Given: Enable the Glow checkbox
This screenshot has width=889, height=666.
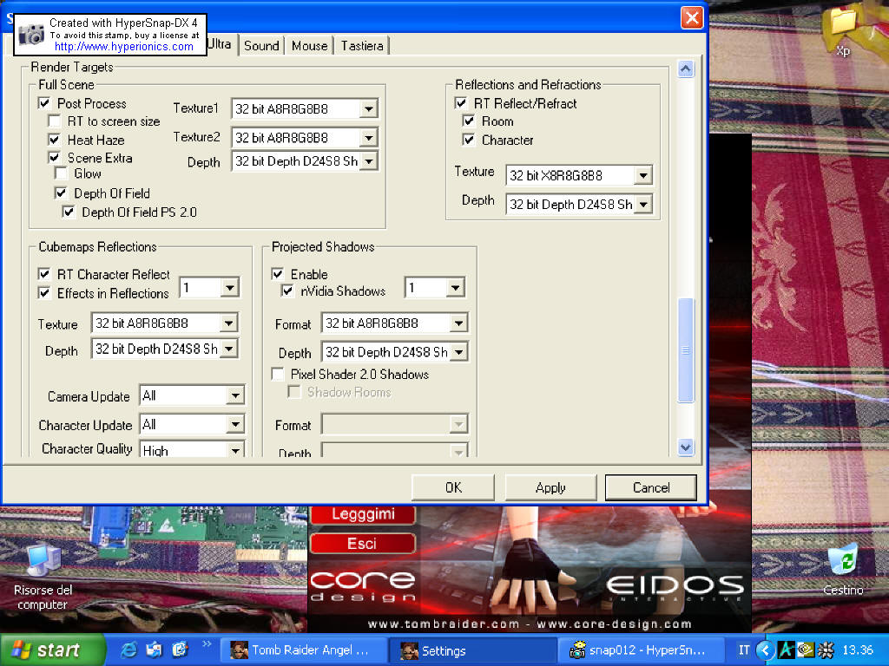Looking at the screenshot, I should (x=62, y=173).
